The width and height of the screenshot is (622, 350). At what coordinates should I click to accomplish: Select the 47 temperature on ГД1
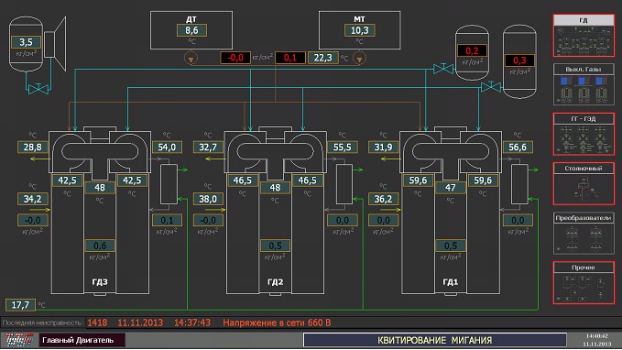tap(450, 188)
